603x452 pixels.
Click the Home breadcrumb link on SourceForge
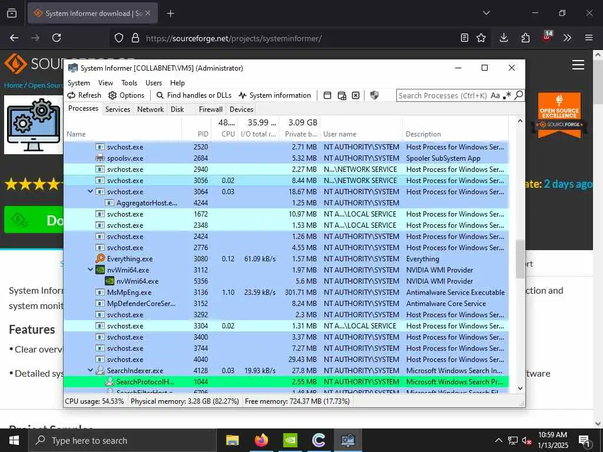pos(14,85)
